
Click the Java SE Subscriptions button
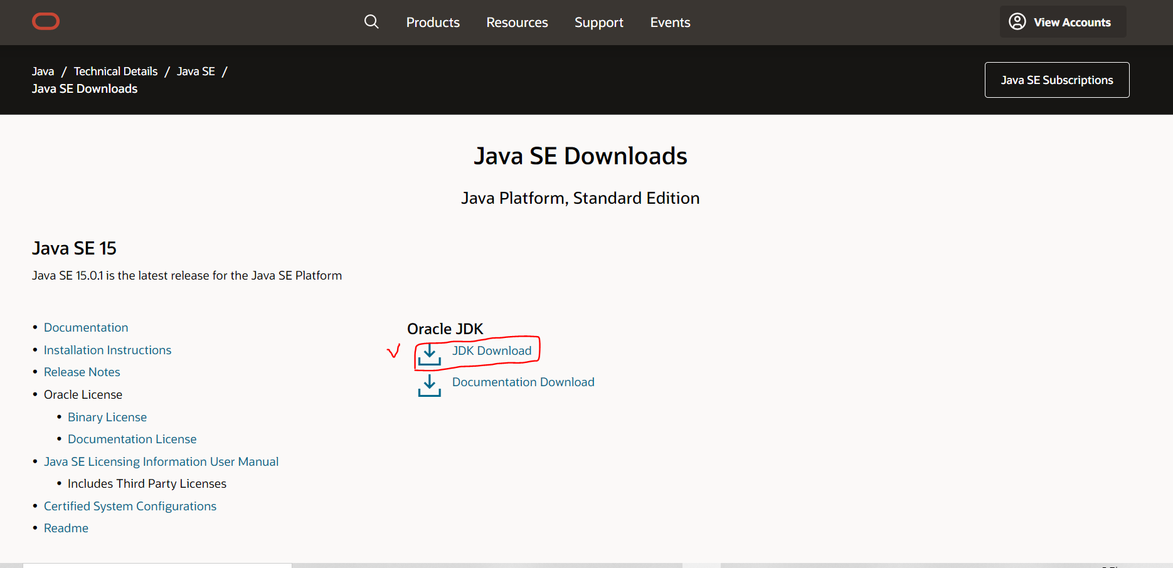[1057, 80]
